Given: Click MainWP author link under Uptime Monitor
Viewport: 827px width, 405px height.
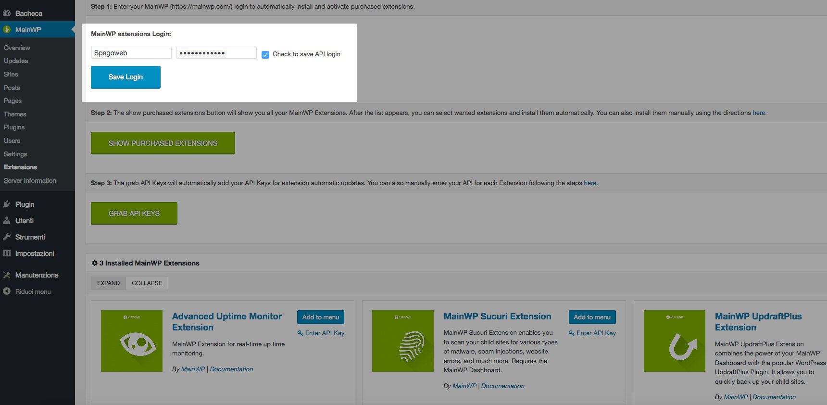Looking at the screenshot, I should pyautogui.click(x=193, y=369).
